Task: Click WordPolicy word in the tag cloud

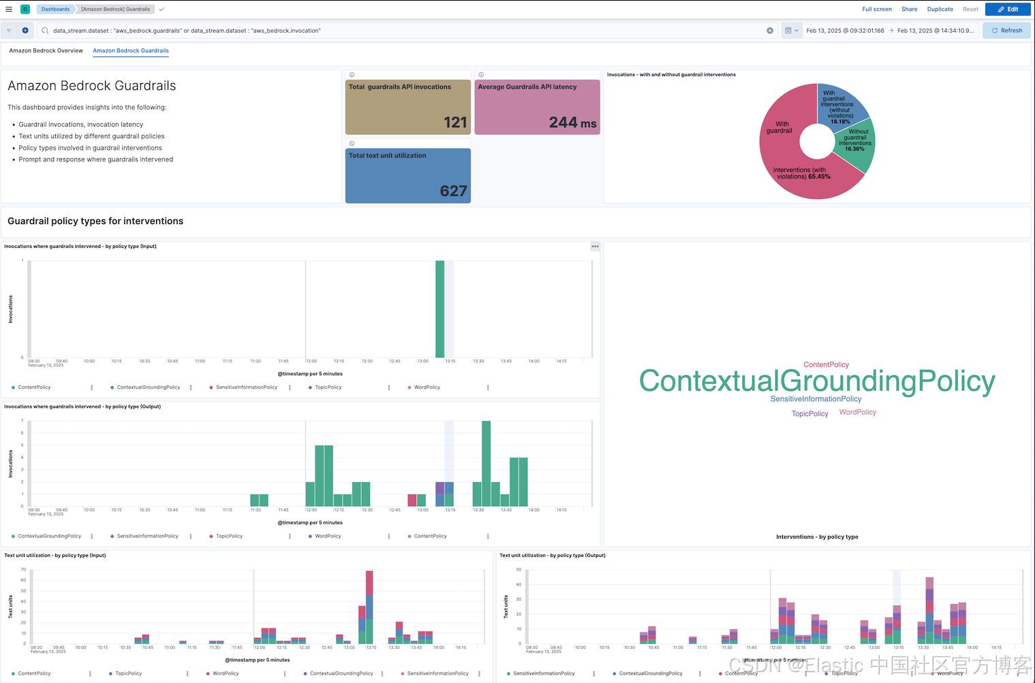Action: 858,412
